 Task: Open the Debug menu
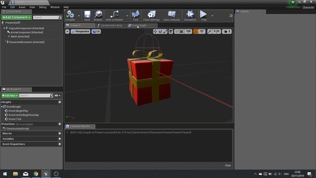[x=42, y=7]
